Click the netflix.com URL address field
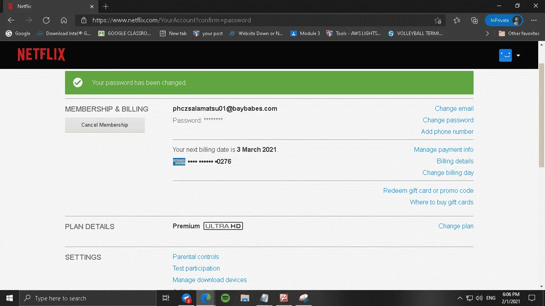This screenshot has width=545, height=306. (260, 20)
